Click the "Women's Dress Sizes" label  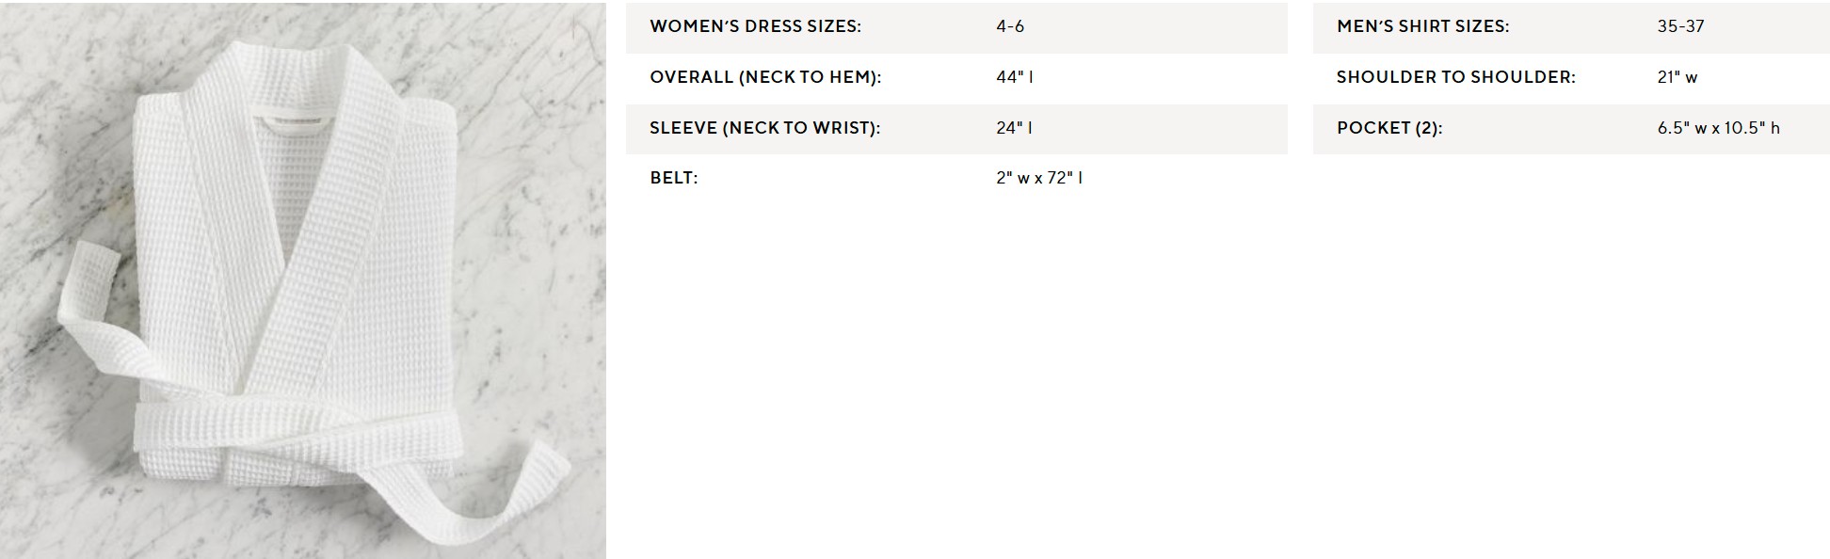pos(755,26)
